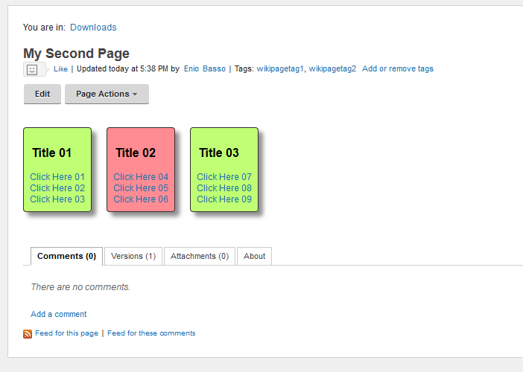
Task: Click the Edit button
Action: coord(42,94)
